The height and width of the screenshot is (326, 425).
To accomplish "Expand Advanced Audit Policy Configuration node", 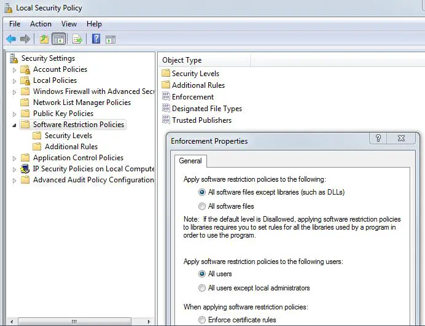I will point(14,180).
